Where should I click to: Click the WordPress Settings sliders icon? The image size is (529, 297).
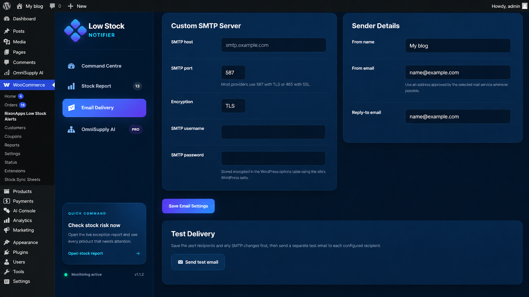pos(7,281)
